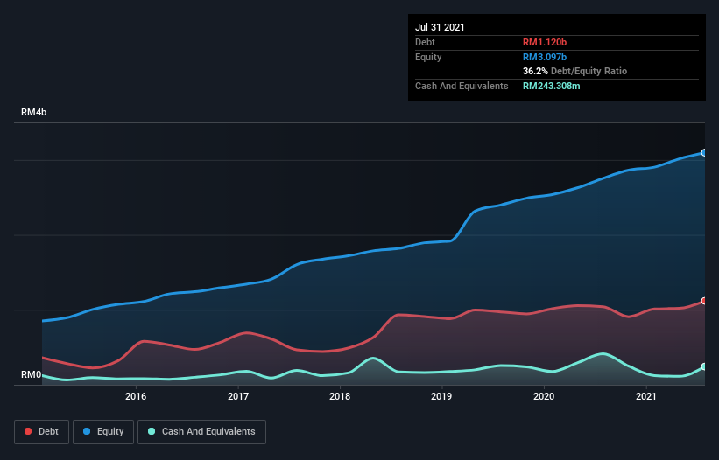The width and height of the screenshot is (719, 460).
Task: Toggle the Cash And Equivalents legend button
Action: point(201,432)
